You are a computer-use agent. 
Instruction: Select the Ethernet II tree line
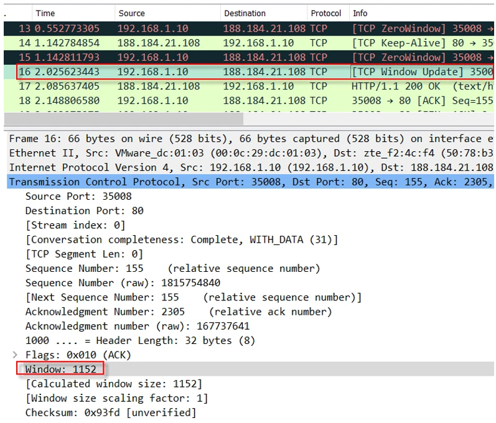(249, 153)
